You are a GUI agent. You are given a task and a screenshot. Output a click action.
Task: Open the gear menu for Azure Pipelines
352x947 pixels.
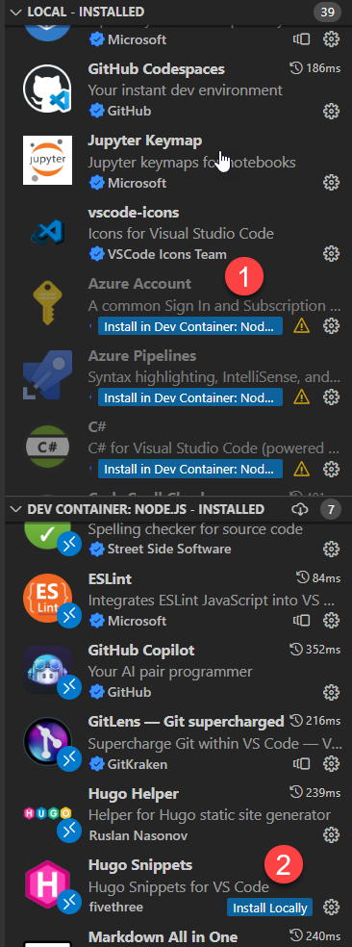(330, 397)
